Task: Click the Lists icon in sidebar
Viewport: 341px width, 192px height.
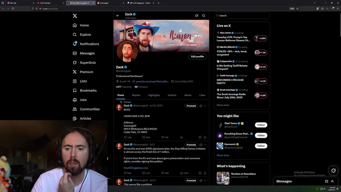Action: (75, 81)
